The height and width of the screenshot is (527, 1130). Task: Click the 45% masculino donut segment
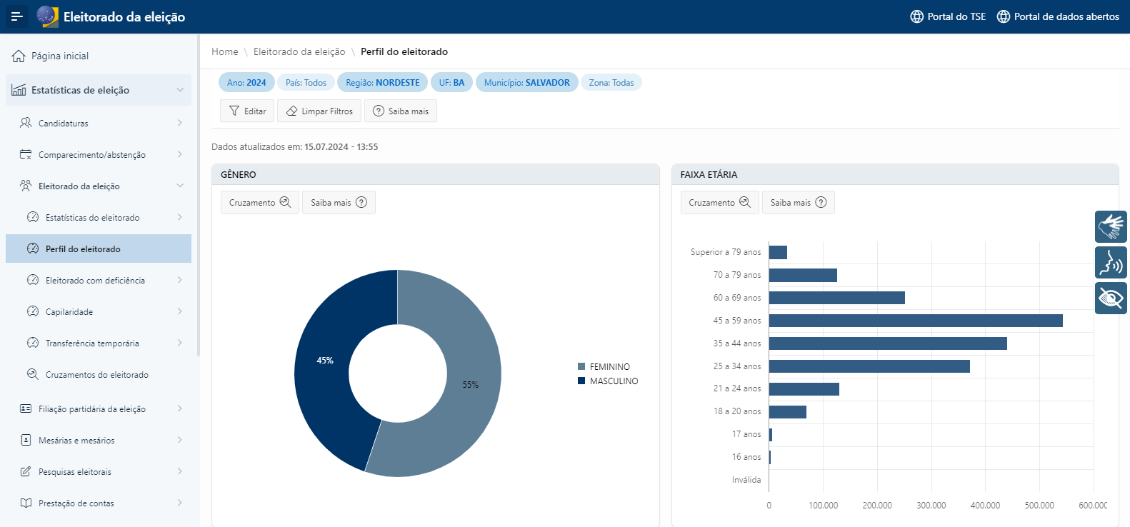[x=325, y=361]
